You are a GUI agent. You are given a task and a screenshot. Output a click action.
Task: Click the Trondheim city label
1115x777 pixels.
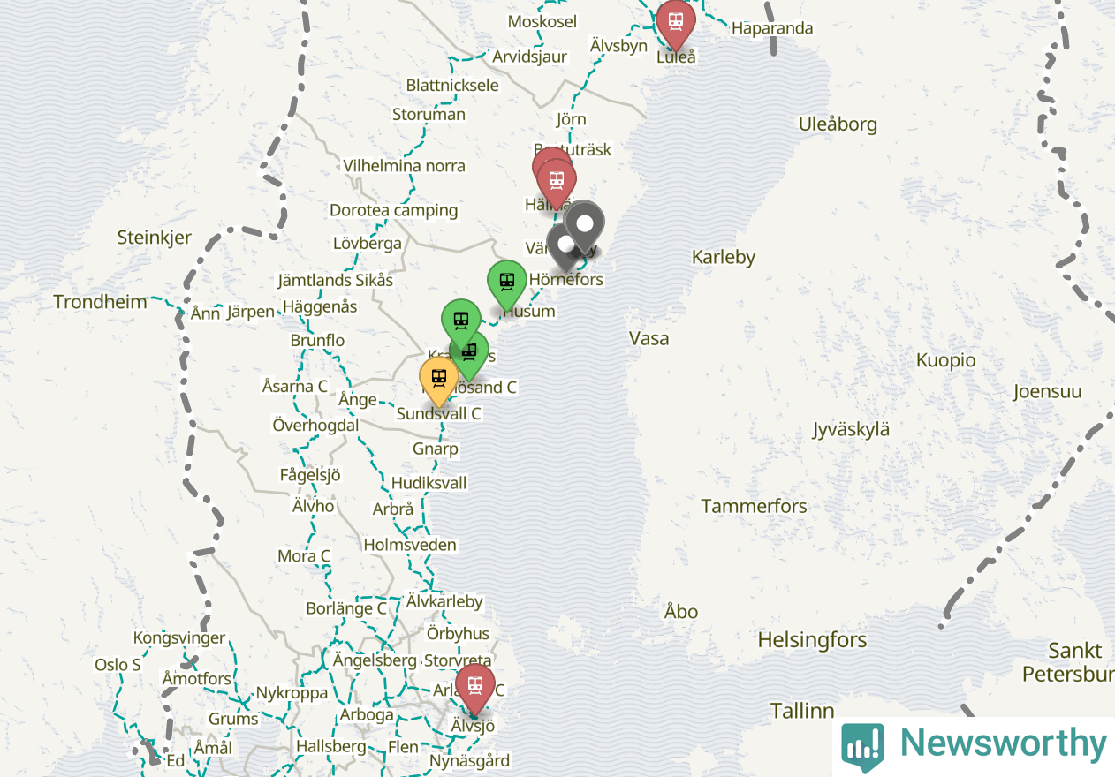pyautogui.click(x=100, y=302)
